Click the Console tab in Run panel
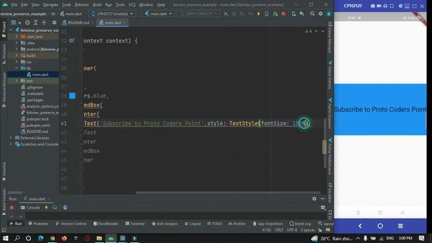Screen dimensions: 432x243 (30, 208)
